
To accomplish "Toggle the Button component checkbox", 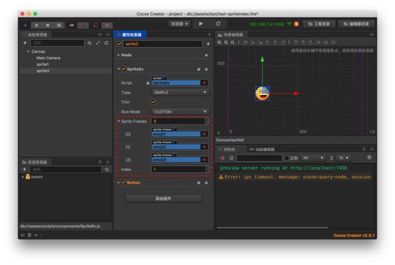I will (124, 182).
